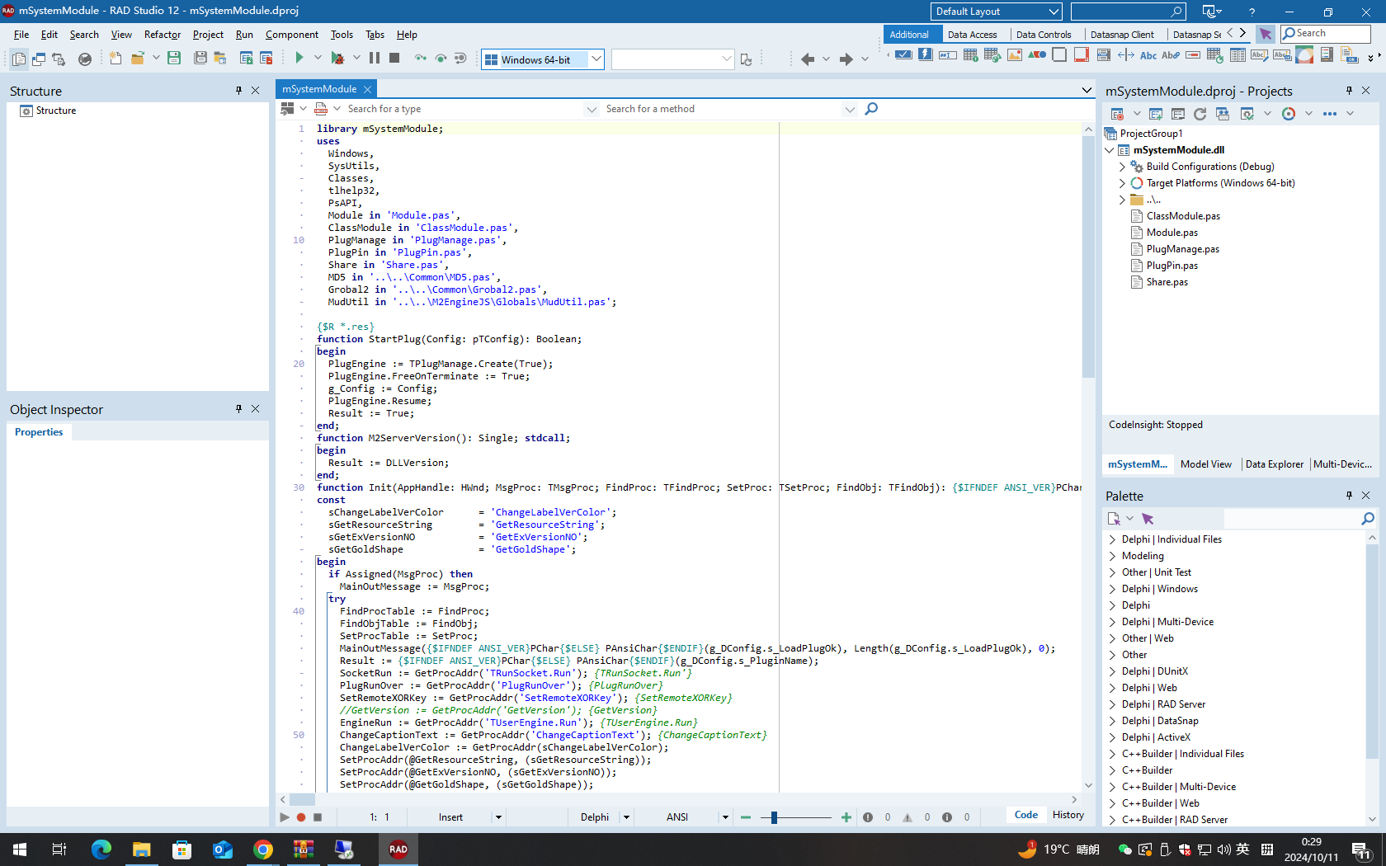Viewport: 1386px width, 866px height.
Task: Open the Project menu
Action: pyautogui.click(x=208, y=35)
